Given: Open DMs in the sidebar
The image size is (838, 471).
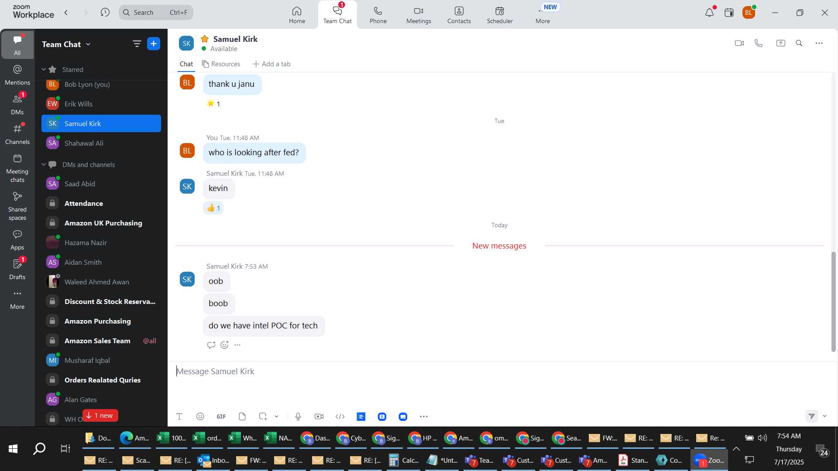Looking at the screenshot, I should coord(17,105).
